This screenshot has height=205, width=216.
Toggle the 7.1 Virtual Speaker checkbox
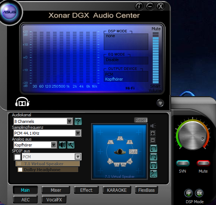pos(19,164)
